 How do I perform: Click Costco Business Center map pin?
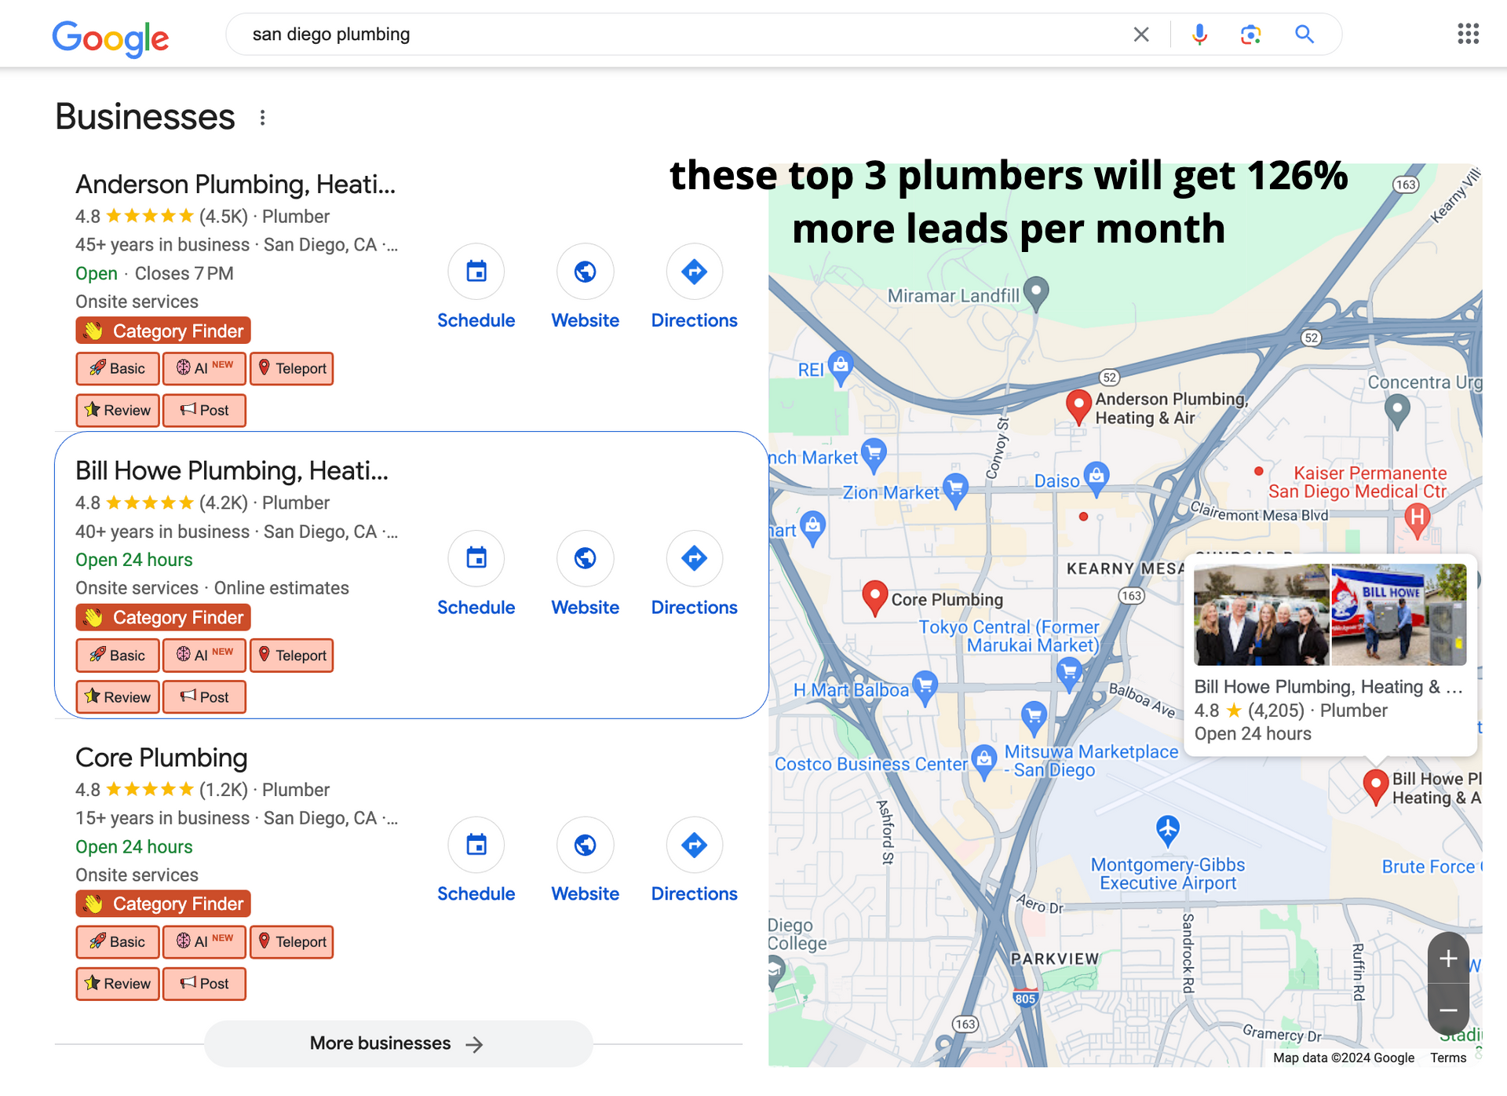coord(983,762)
